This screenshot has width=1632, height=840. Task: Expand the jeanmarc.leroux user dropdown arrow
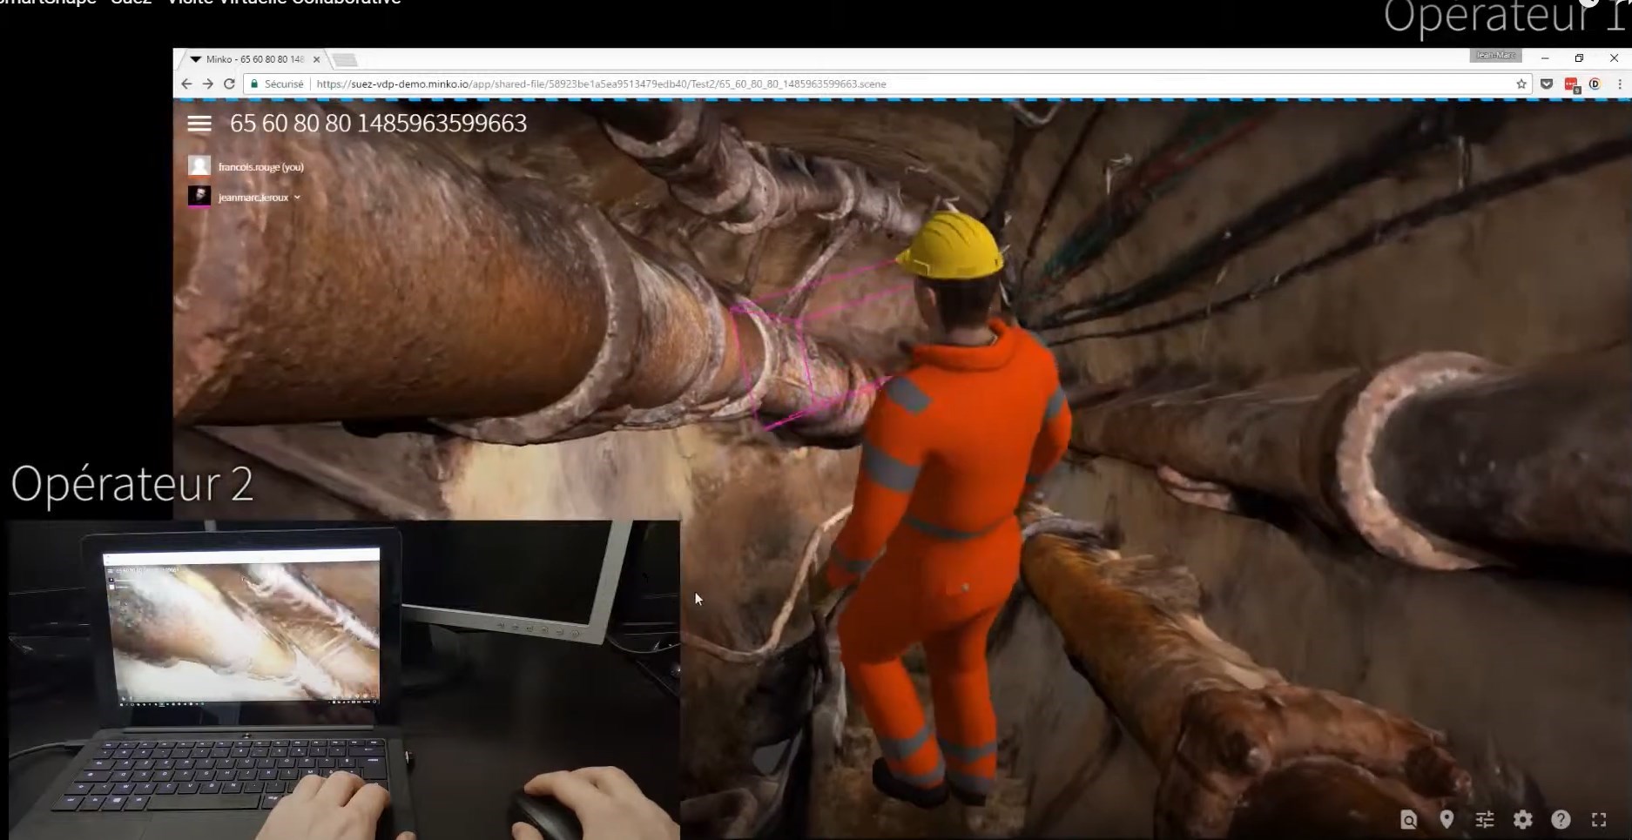(x=297, y=198)
